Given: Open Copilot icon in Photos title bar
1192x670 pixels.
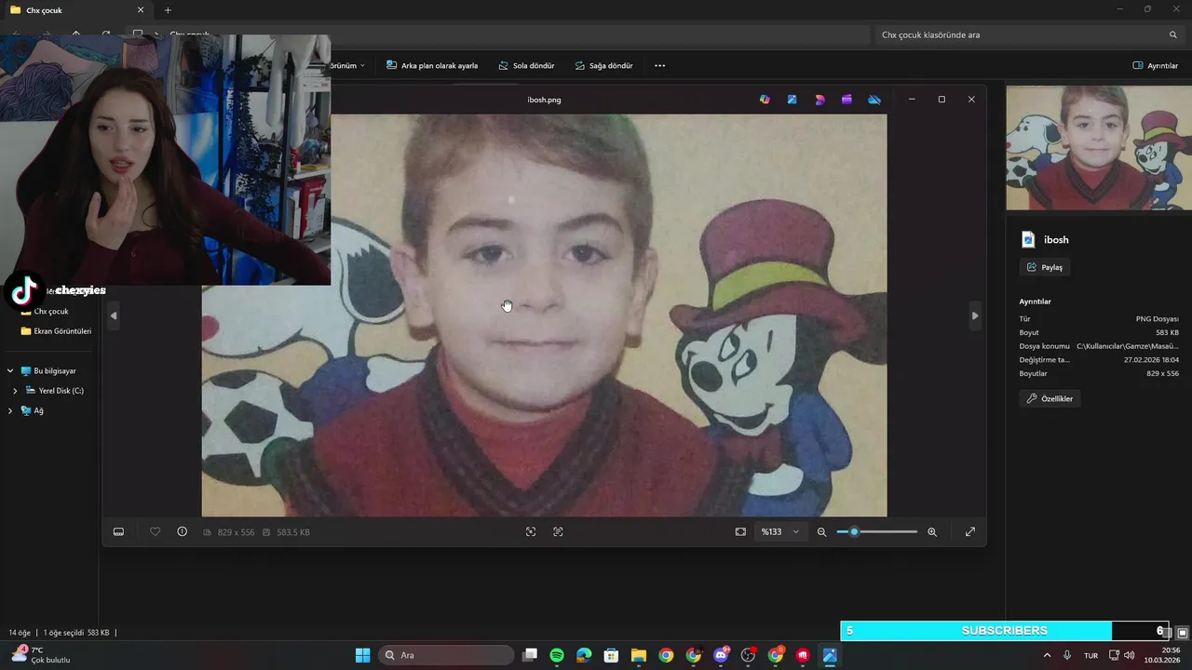Looking at the screenshot, I should pyautogui.click(x=765, y=100).
